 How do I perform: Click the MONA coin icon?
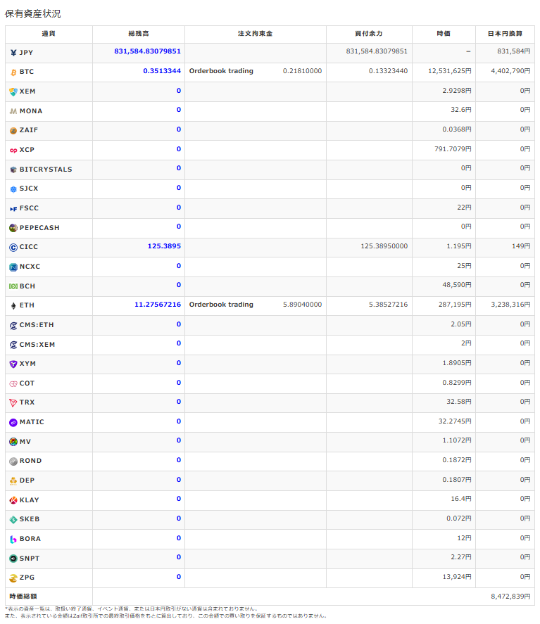pos(13,111)
